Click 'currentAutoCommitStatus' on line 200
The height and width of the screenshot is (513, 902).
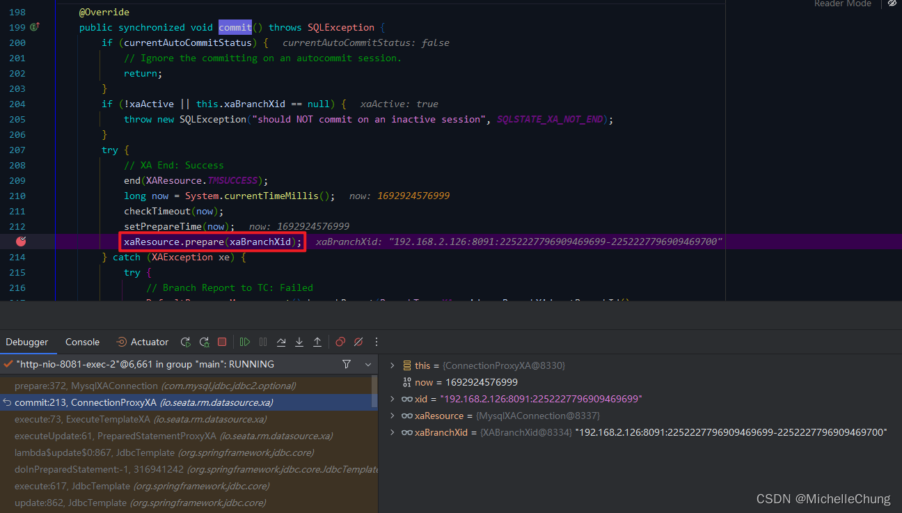tap(188, 42)
